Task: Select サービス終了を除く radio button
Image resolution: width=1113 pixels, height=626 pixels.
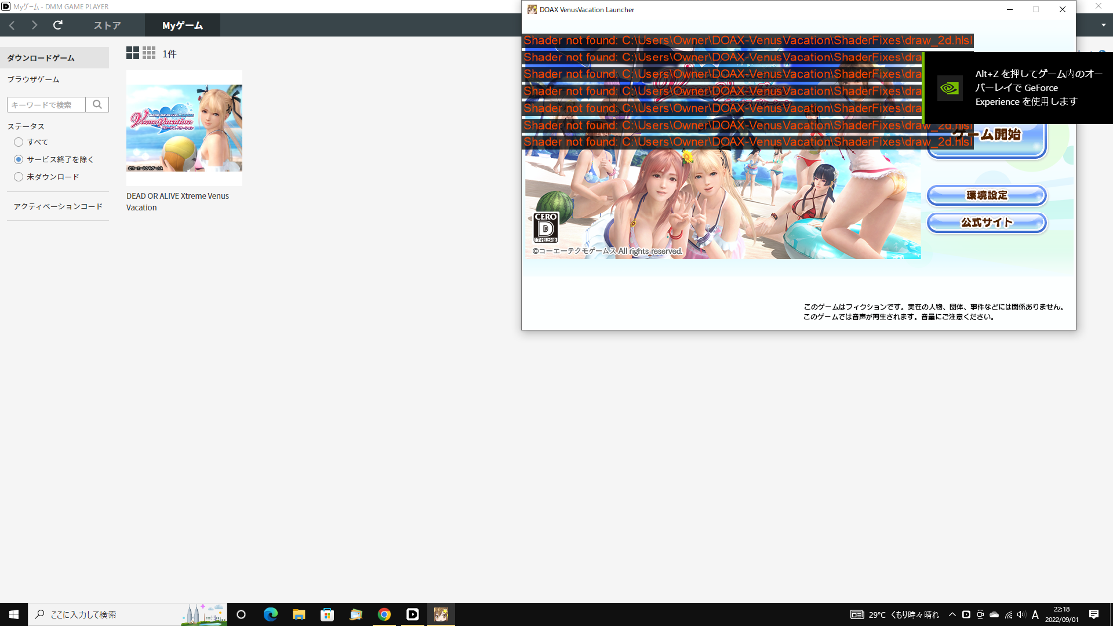Action: (x=19, y=159)
